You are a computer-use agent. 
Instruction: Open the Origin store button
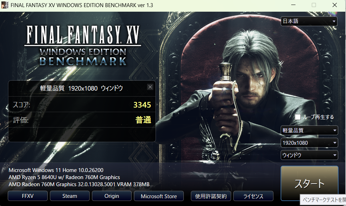tap(112, 196)
